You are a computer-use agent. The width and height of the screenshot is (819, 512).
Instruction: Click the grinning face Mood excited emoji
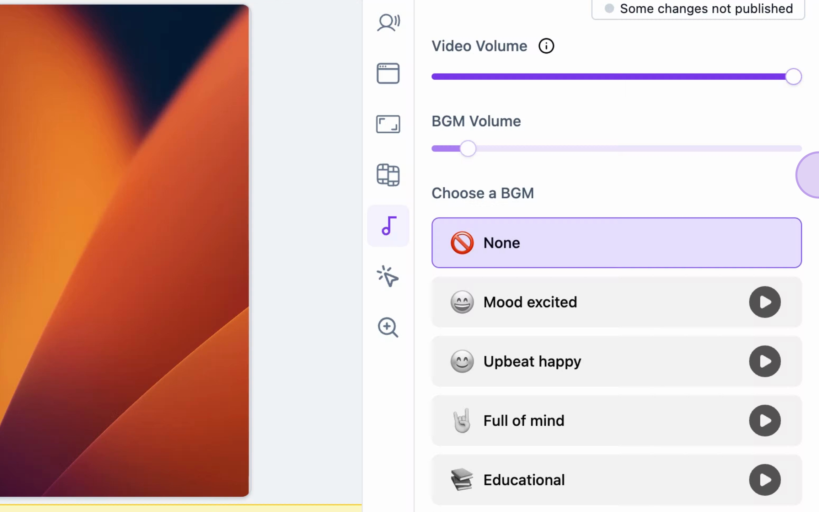(462, 302)
